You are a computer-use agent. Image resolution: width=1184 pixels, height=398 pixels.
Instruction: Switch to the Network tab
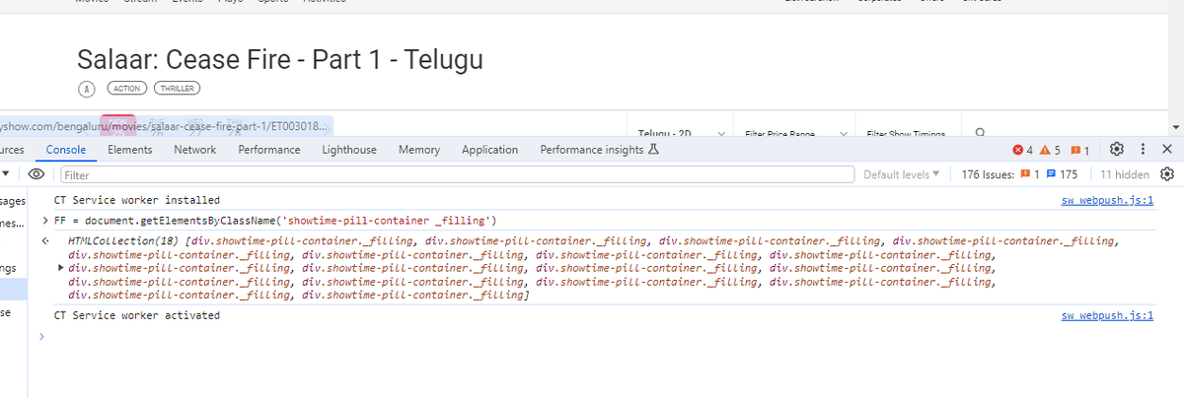pos(194,150)
